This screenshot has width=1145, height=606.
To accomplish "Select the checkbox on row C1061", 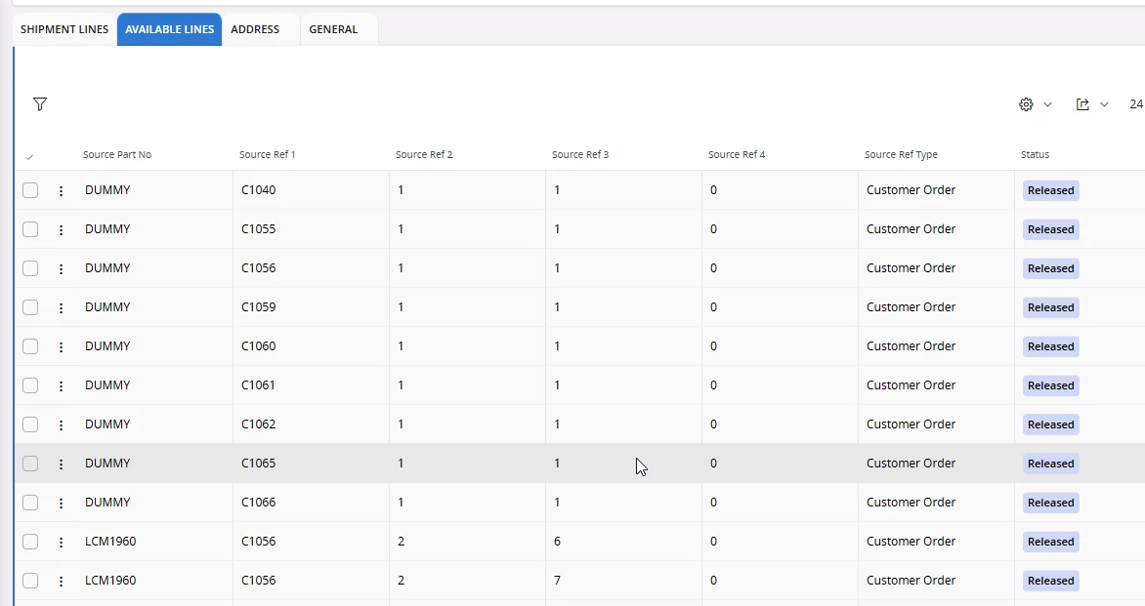I will (30, 385).
